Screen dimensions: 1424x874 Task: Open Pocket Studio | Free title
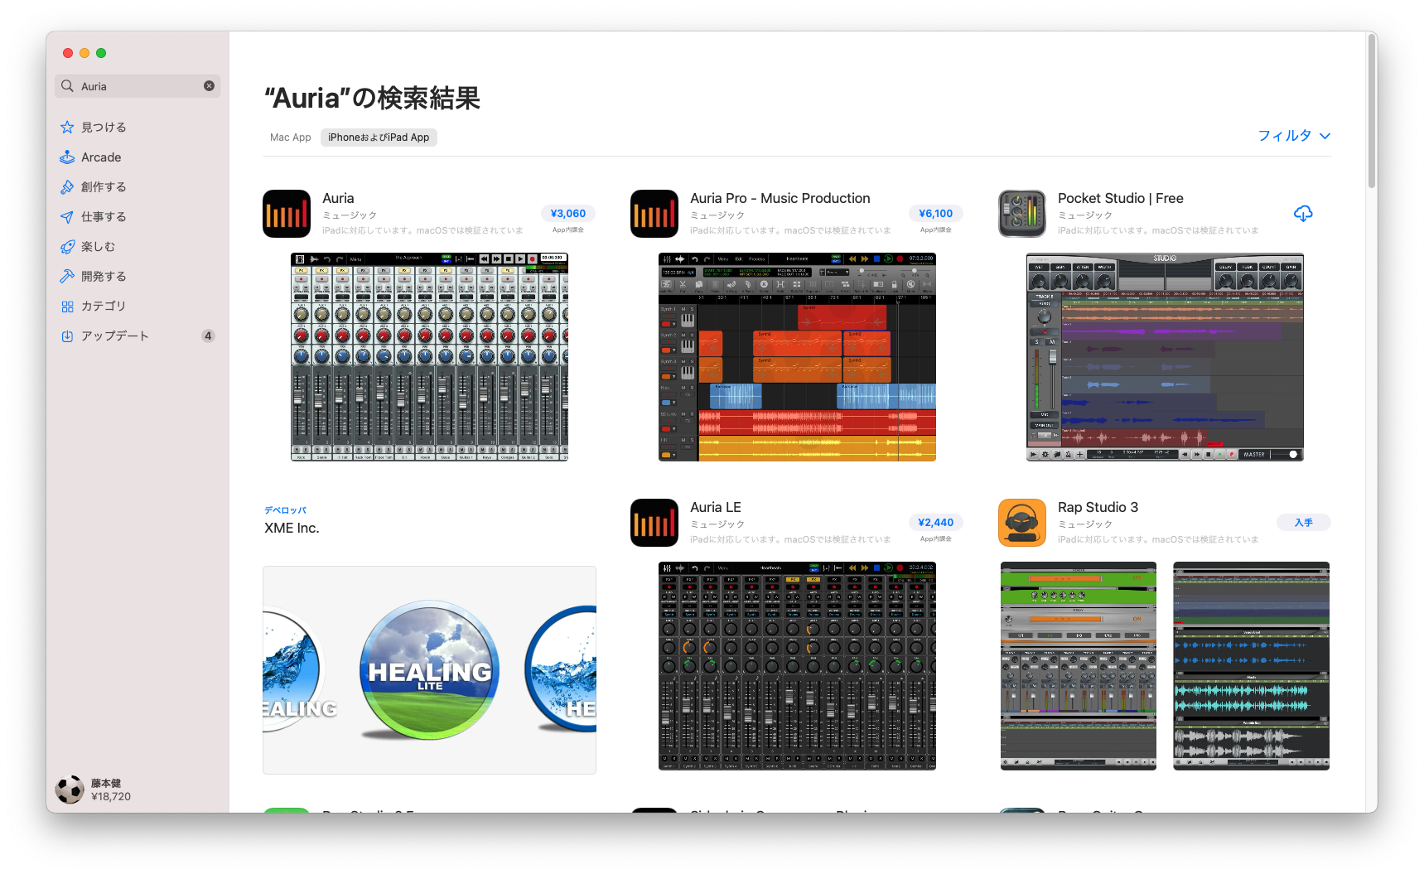tap(1121, 198)
